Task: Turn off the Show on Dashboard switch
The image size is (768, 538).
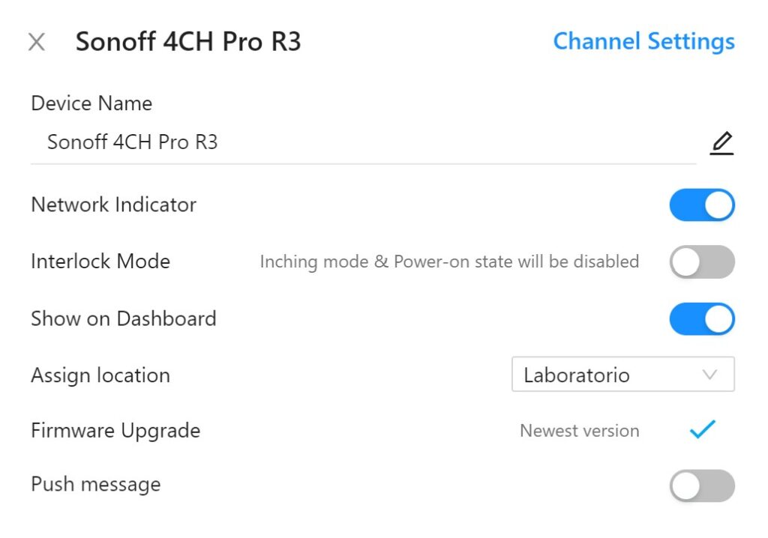Action: (x=702, y=318)
